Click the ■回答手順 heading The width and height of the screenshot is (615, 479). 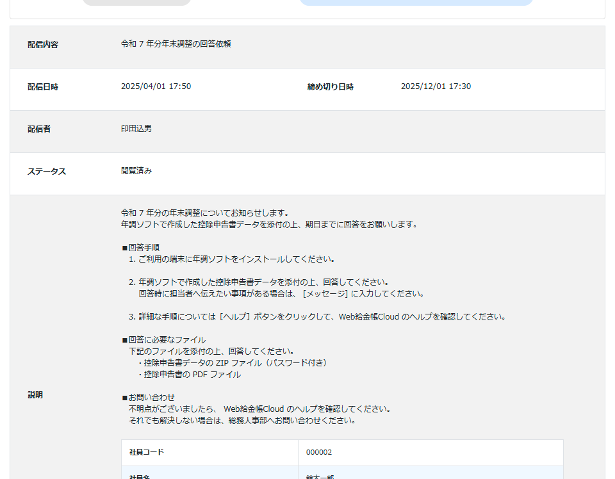coord(140,247)
